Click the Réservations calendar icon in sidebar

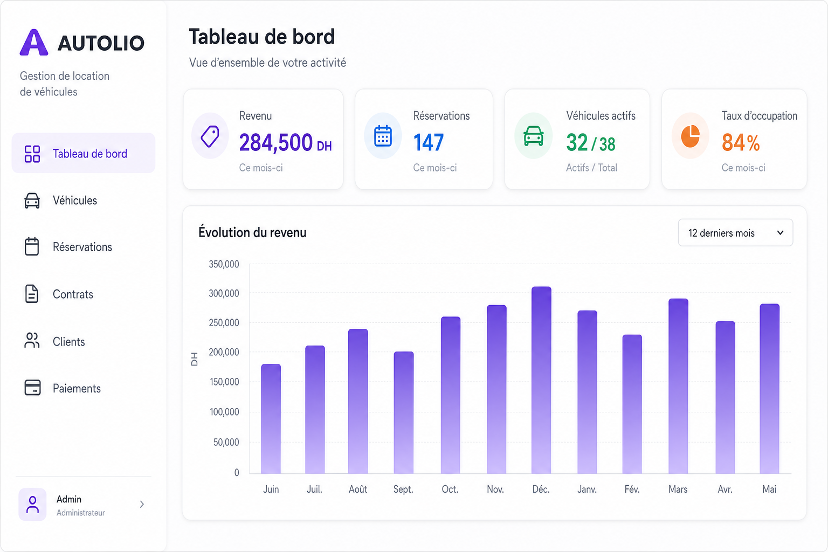point(32,247)
